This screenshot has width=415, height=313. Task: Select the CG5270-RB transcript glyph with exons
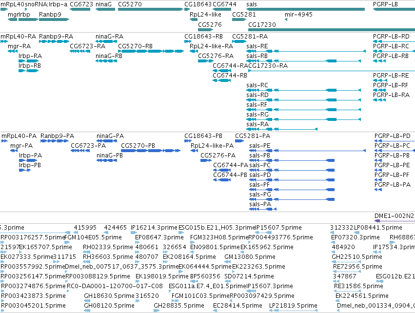point(151,51)
